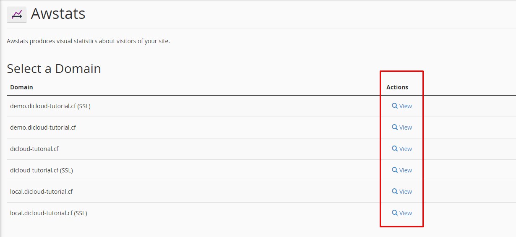View stats for dicloud-tutorial.cf non-SSL domain
Screen dimensions: 516x237
405,149
